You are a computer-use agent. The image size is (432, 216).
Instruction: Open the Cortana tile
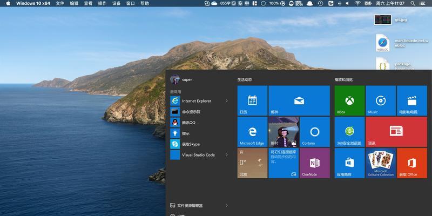pos(315,132)
